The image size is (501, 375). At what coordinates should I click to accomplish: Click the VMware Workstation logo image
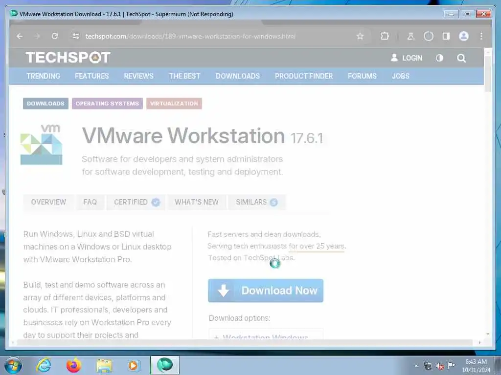(x=41, y=145)
